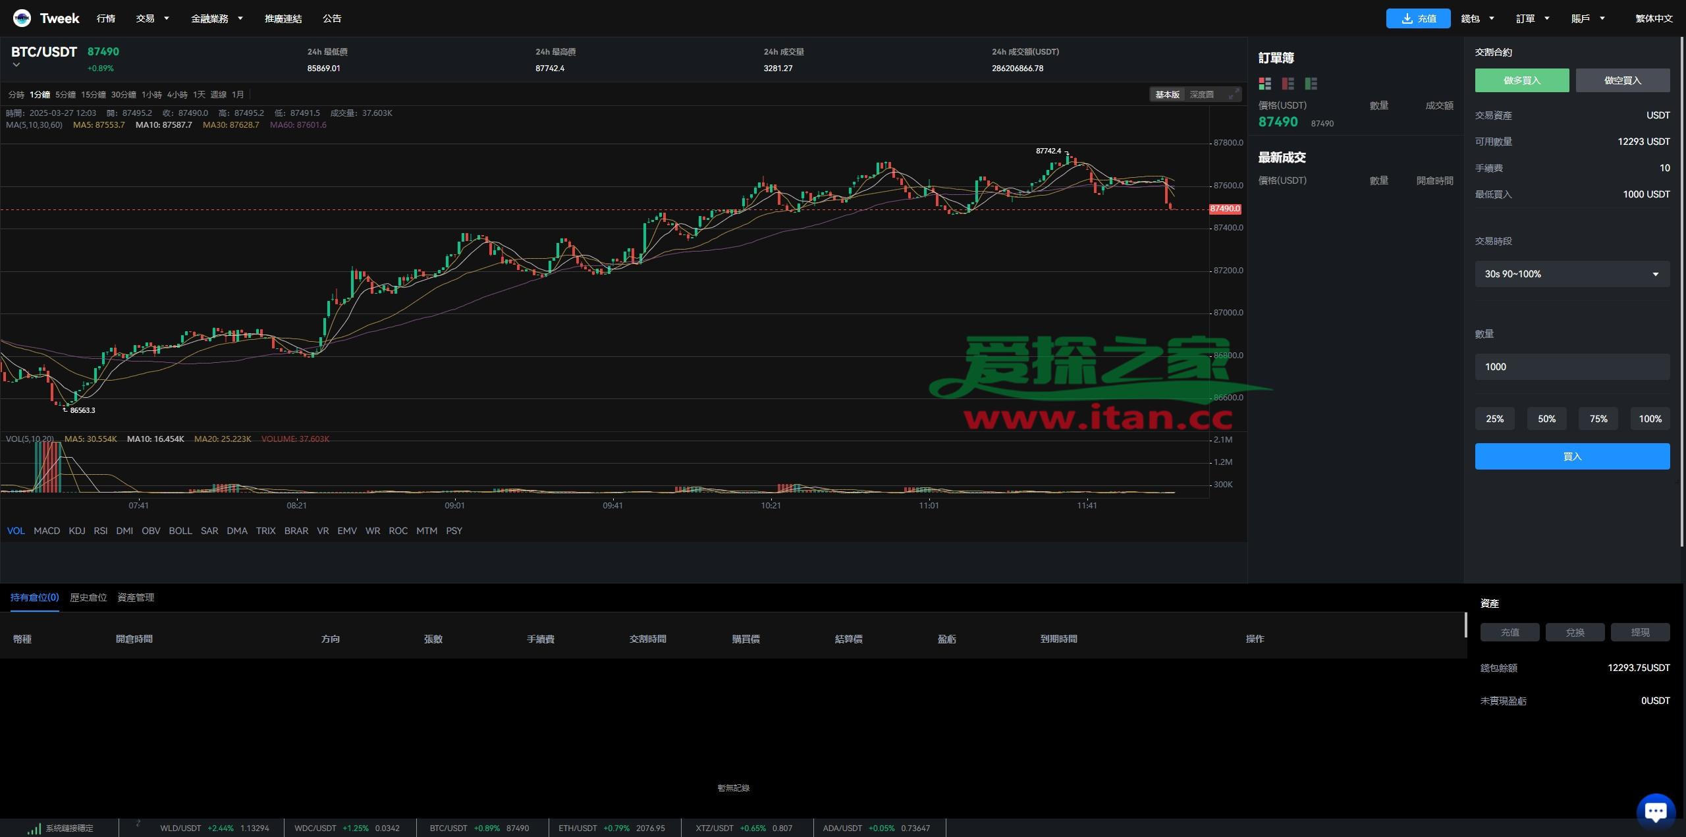The height and width of the screenshot is (837, 1686).
Task: Click the 充值 button with download icon
Action: click(x=1417, y=18)
